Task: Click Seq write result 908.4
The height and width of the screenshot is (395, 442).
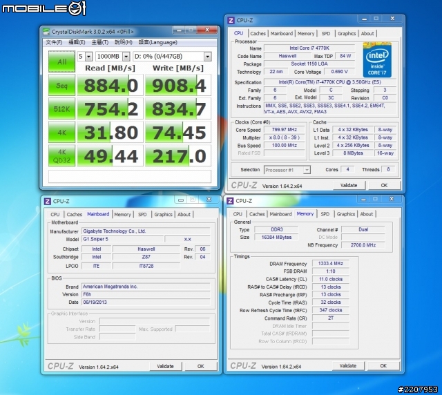Action: (x=178, y=85)
